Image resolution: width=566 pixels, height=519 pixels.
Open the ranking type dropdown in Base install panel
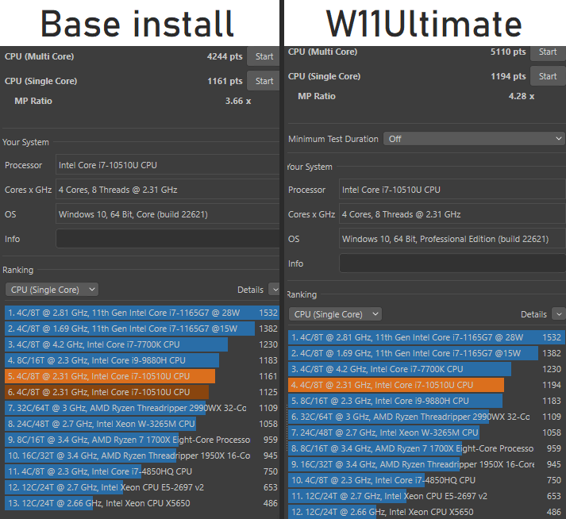click(x=52, y=290)
